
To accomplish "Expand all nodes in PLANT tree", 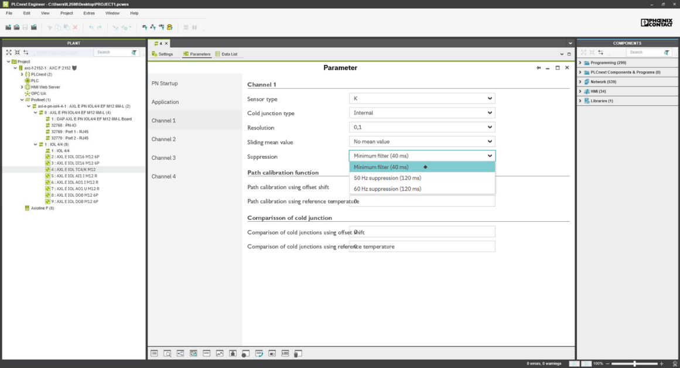I will point(9,53).
